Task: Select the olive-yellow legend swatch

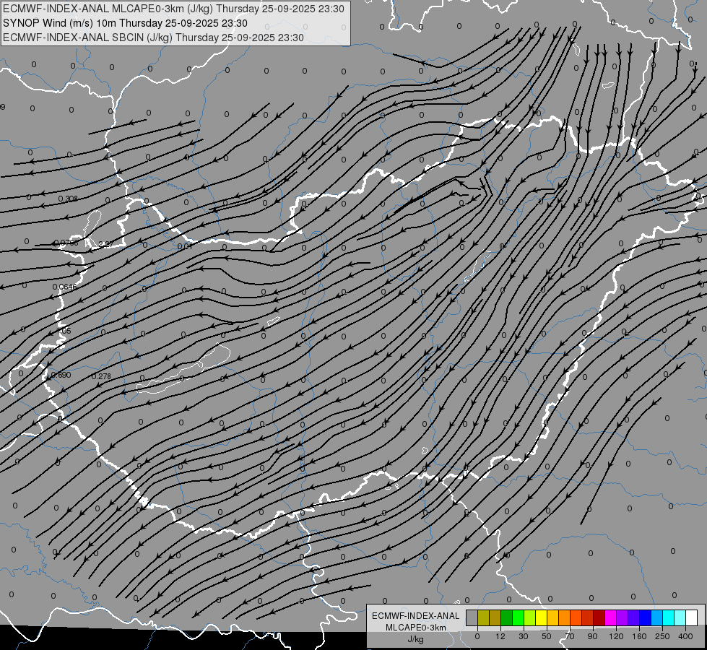Action: 484,617
